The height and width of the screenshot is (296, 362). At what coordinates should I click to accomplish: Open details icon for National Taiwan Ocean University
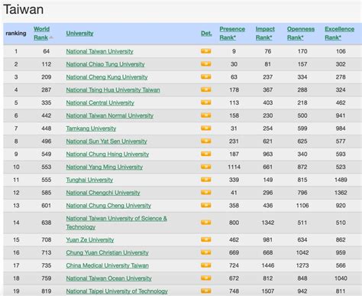pos(206,278)
